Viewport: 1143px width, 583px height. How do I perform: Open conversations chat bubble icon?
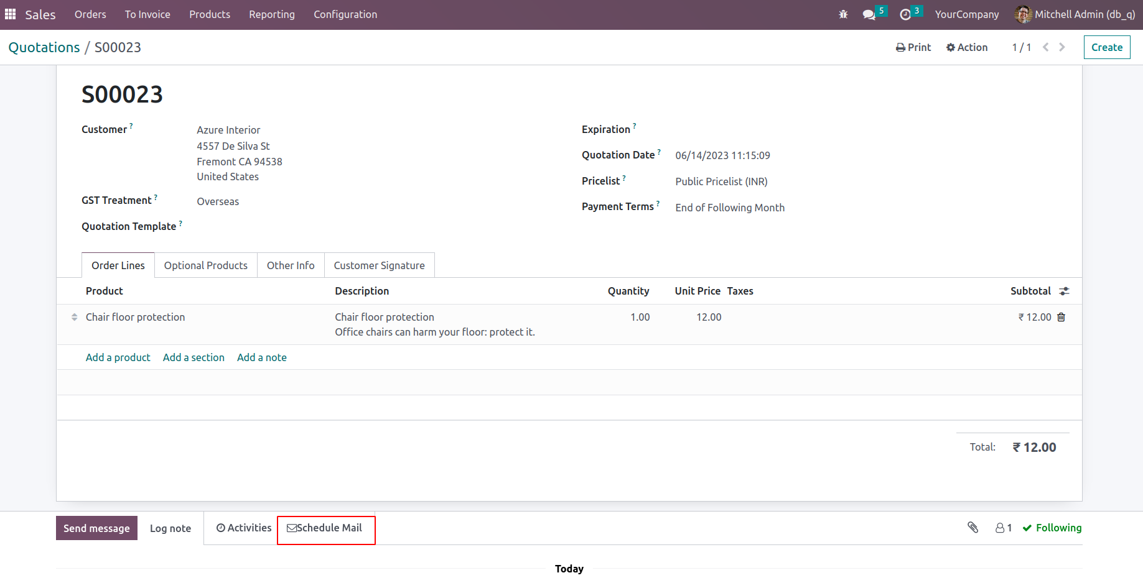click(869, 14)
